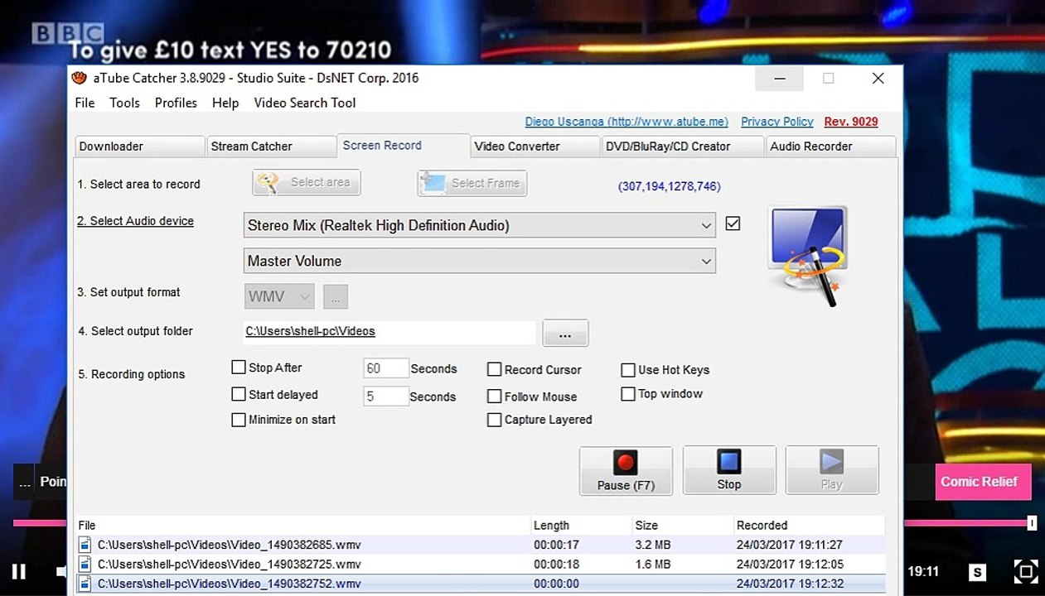Click the Size column header

click(683, 525)
